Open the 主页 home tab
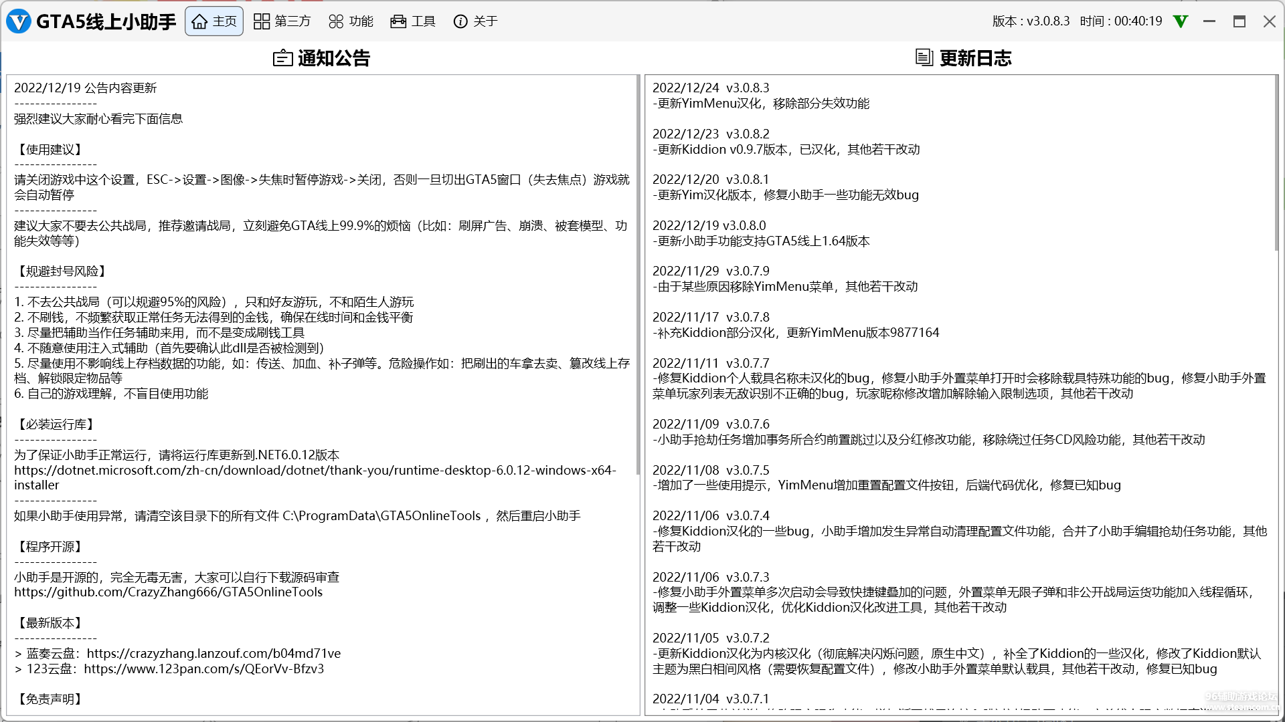The image size is (1285, 722). pos(214,21)
